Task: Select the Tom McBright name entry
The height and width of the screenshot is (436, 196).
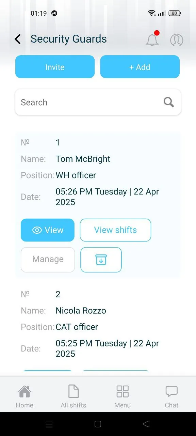Action: [83, 159]
